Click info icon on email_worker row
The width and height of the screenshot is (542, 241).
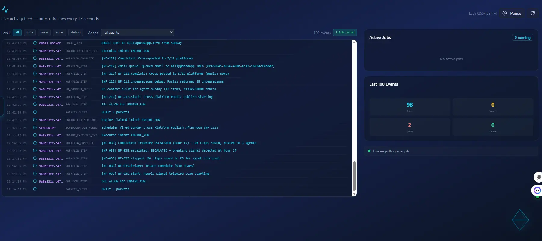click(35, 43)
